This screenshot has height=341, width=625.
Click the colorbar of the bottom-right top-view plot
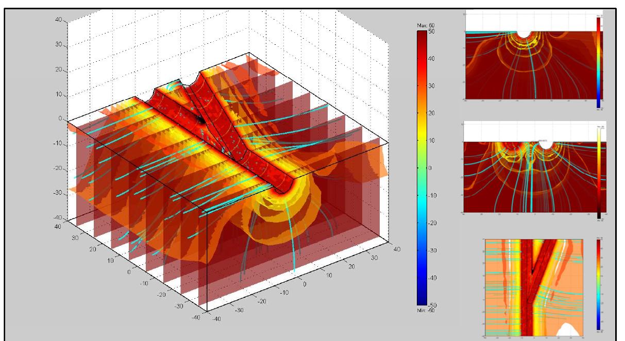598,284
